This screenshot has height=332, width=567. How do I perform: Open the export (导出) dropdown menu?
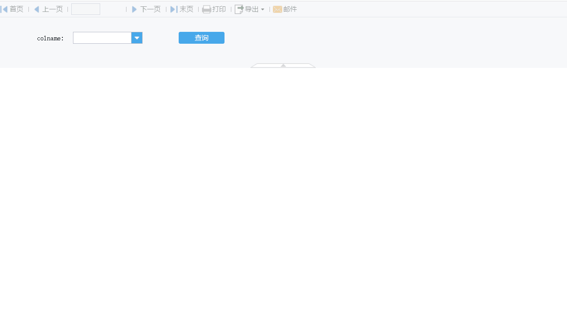tap(250, 9)
